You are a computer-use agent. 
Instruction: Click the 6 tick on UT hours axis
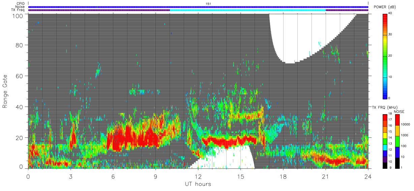pos(113,176)
